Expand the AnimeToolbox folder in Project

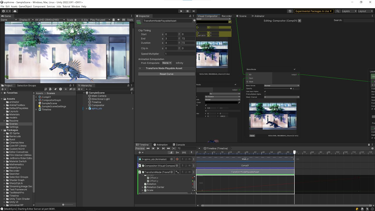[x=4, y=105]
